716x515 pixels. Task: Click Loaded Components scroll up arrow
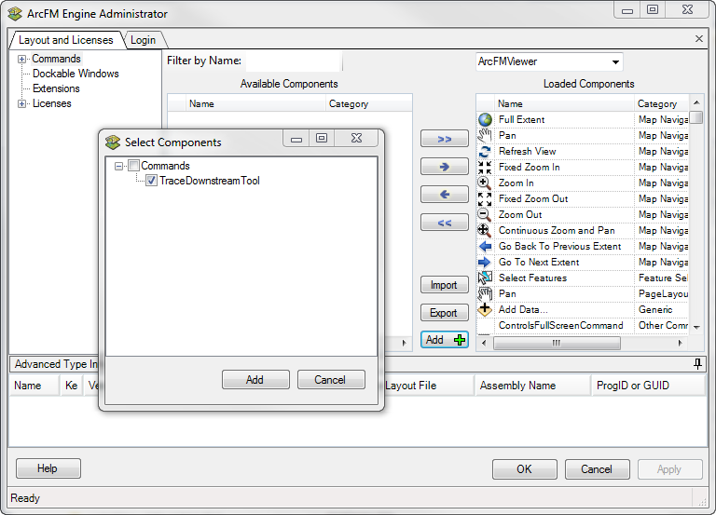[696, 102]
